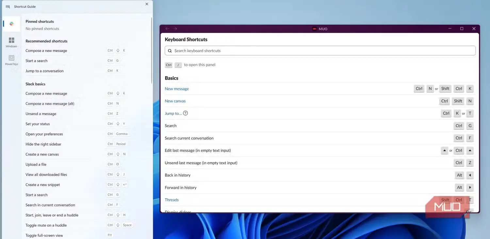
Task: Click the Period key label in Shortcut Guide
Action: [121, 144]
